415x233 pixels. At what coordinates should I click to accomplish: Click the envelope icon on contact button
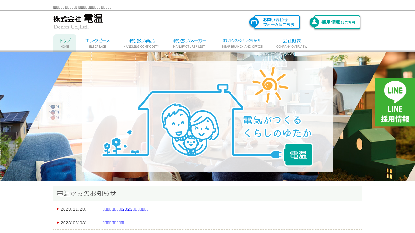tap(254, 22)
